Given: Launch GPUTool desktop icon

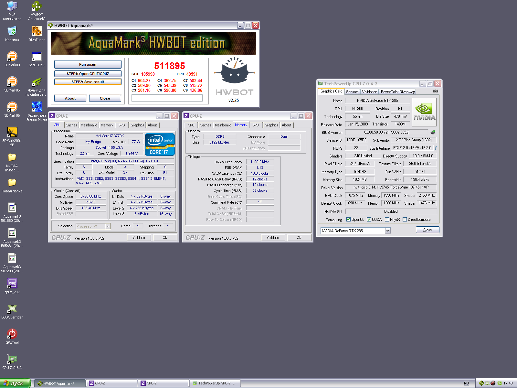Looking at the screenshot, I should click(x=12, y=336).
